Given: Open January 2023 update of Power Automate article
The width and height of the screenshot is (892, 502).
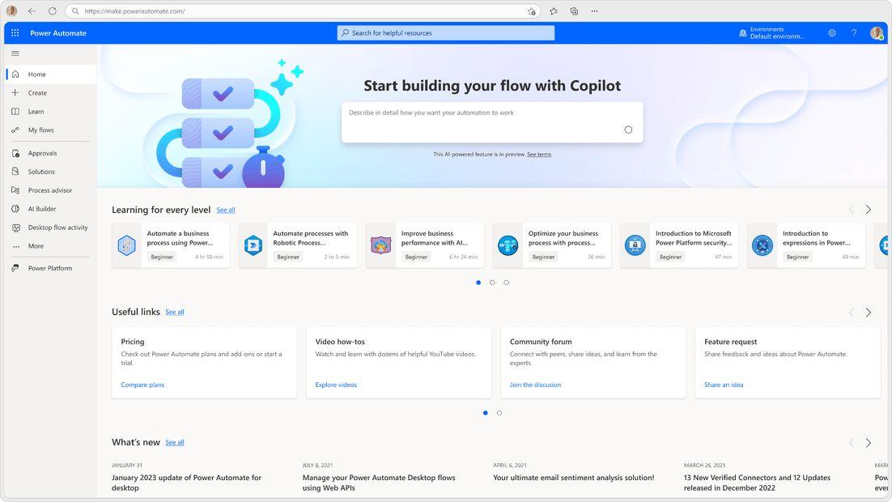Looking at the screenshot, I should coord(187,483).
